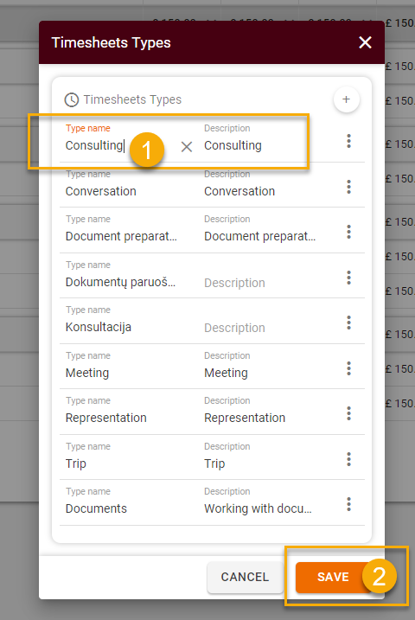
Task: Clear the Consulting type name field
Action: click(187, 147)
